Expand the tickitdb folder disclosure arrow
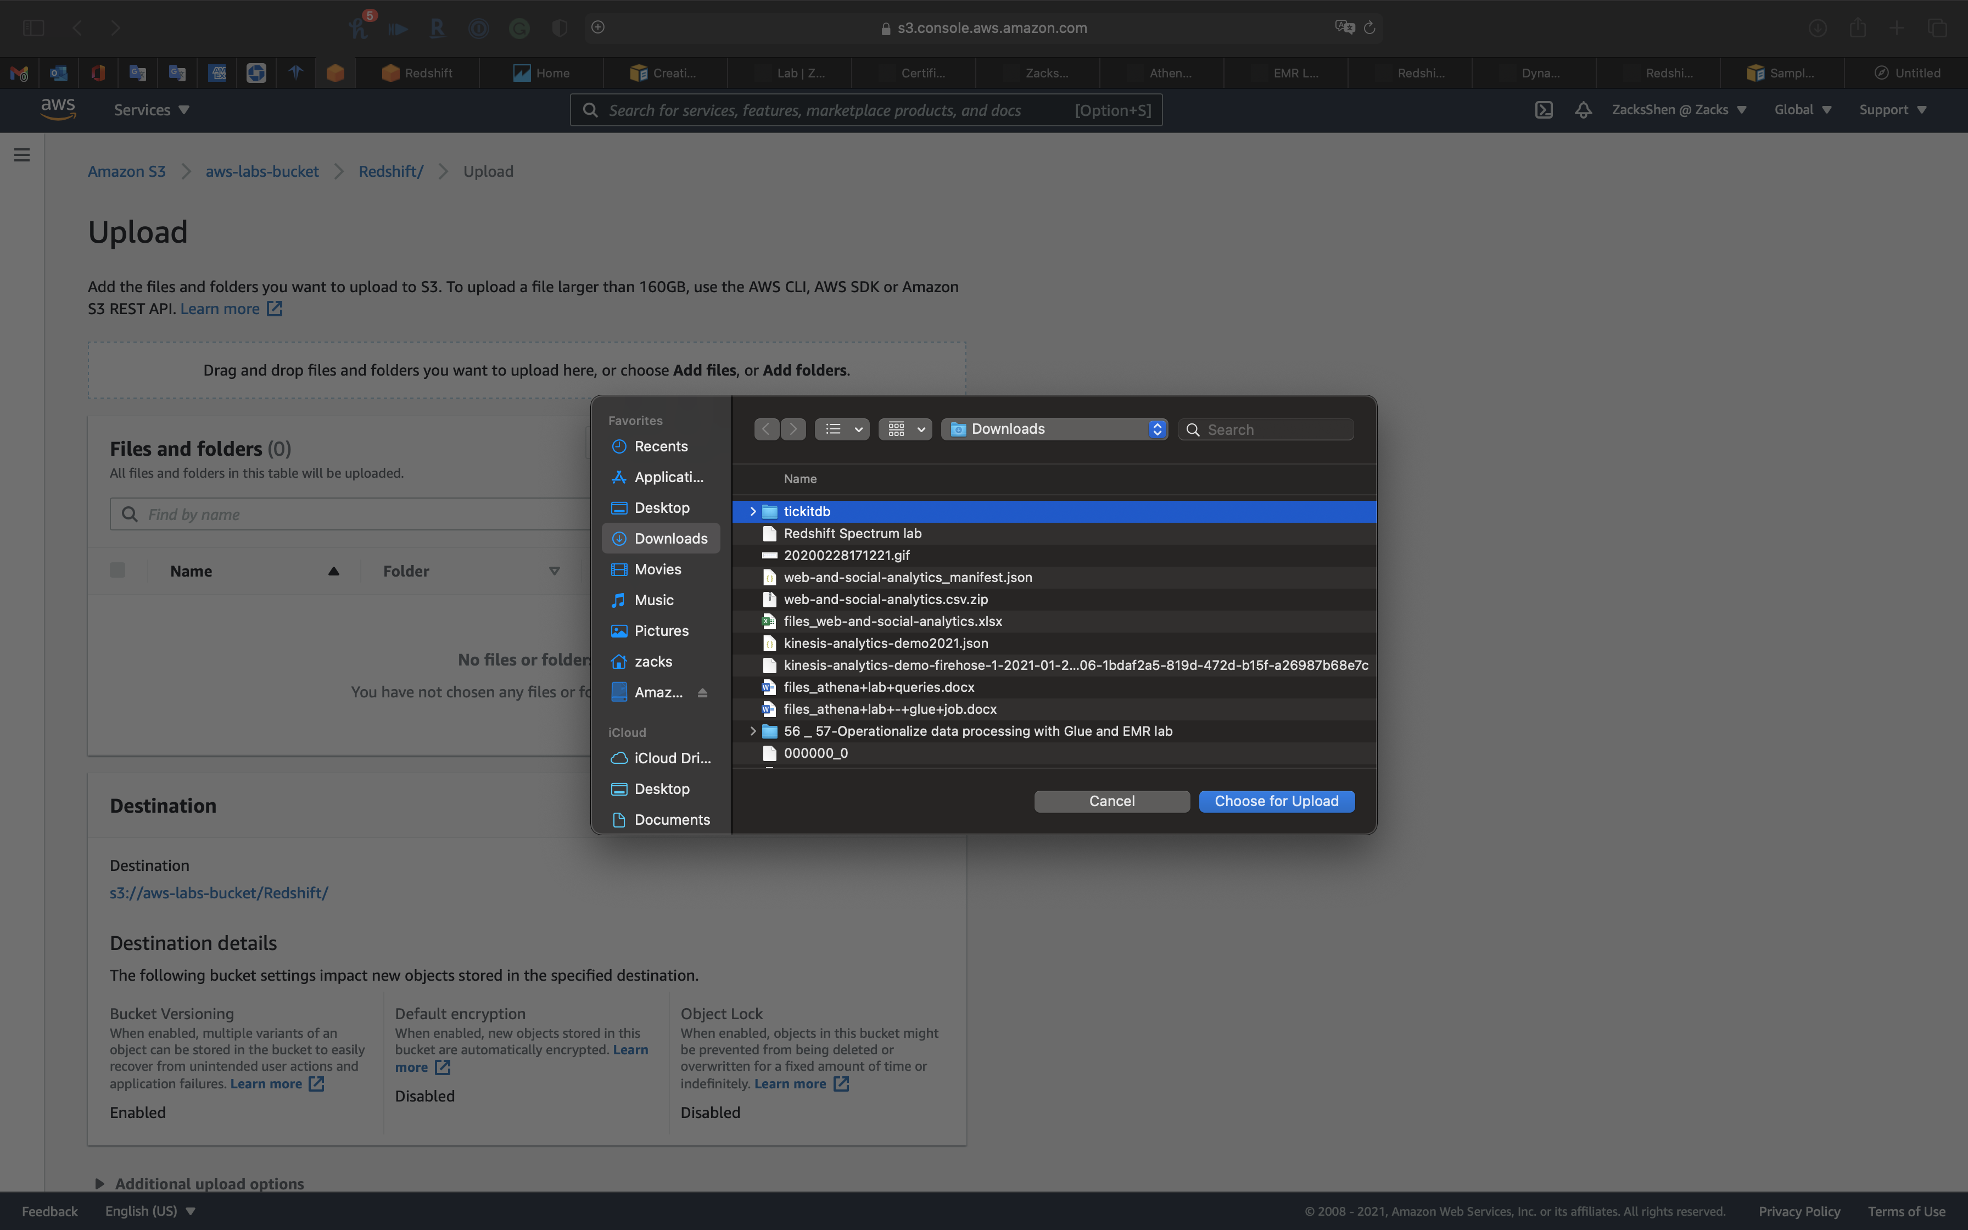 point(753,512)
